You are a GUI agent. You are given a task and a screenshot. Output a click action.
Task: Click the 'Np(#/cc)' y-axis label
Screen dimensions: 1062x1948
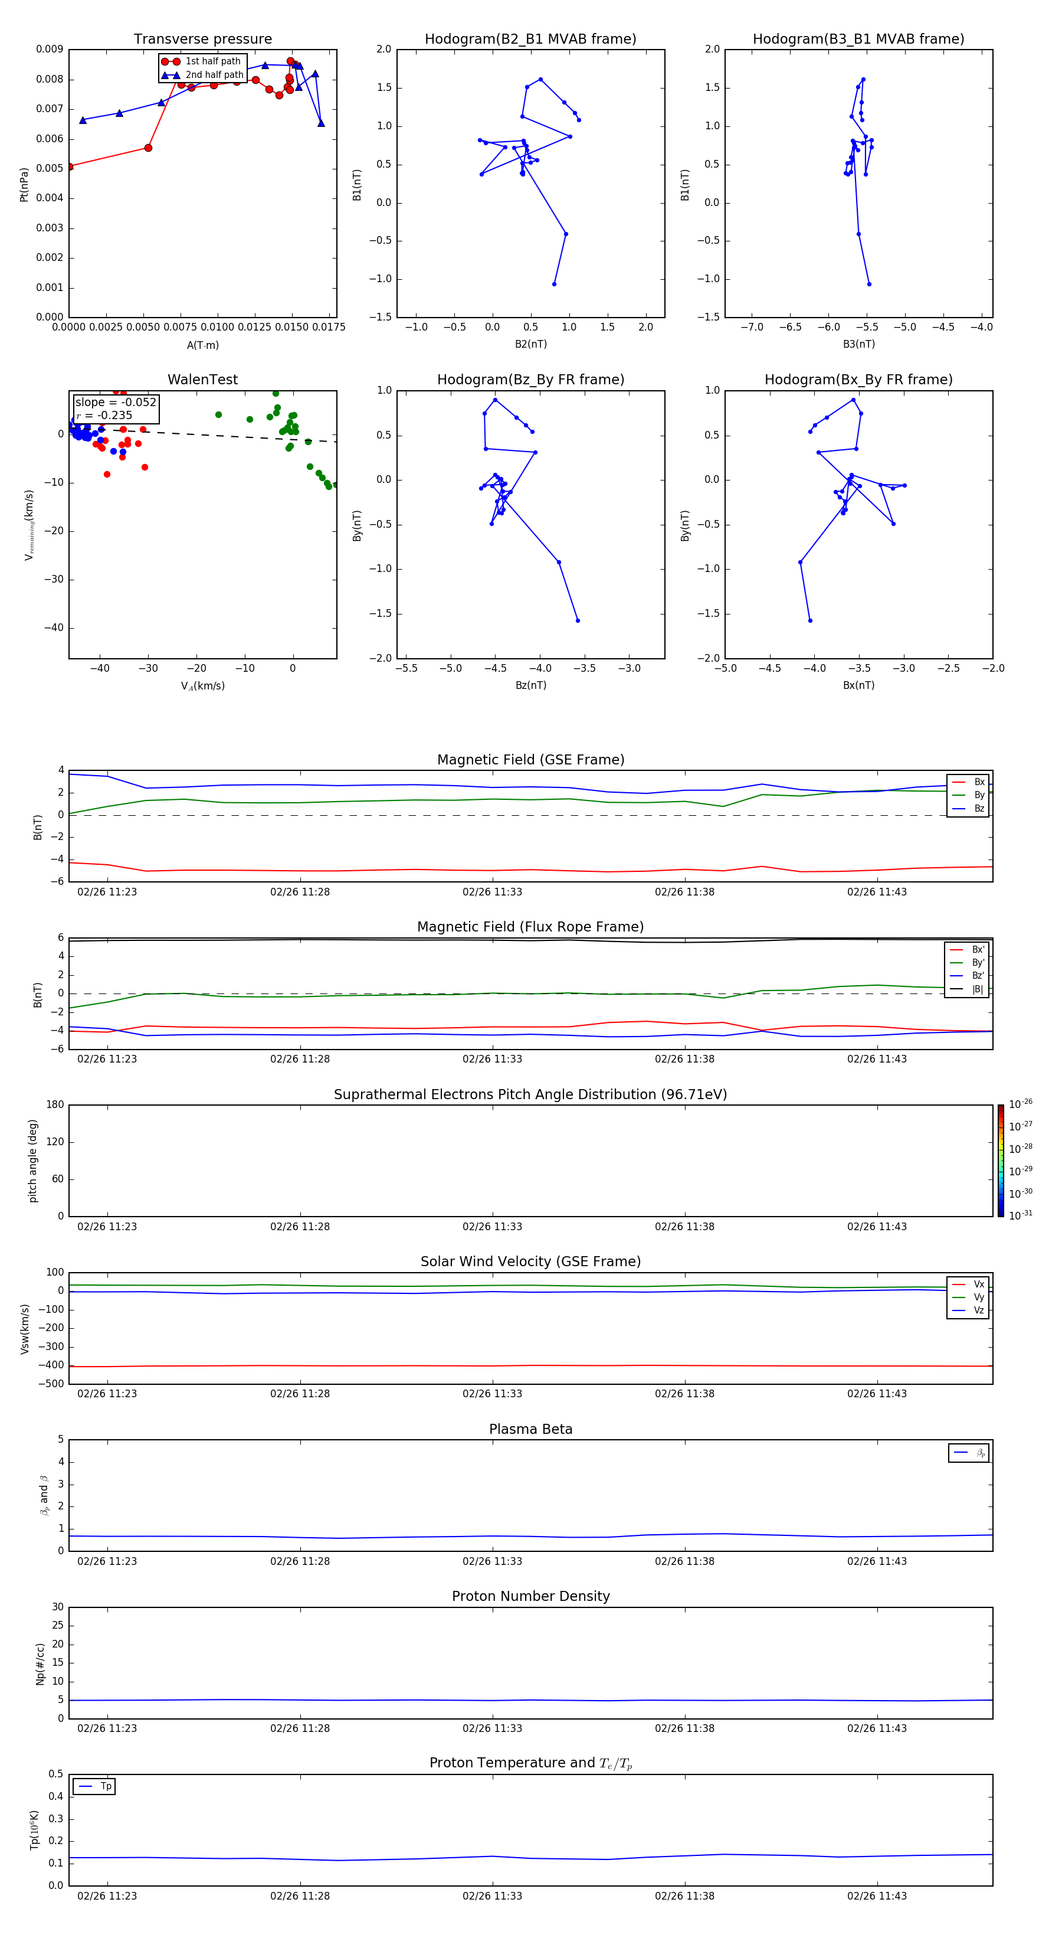(40, 1663)
